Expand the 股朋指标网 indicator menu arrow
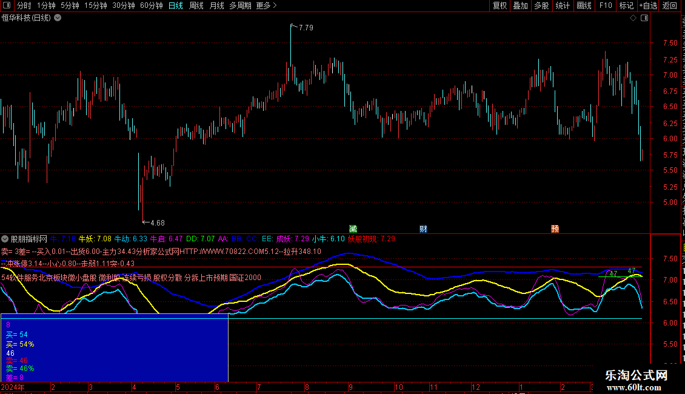The width and height of the screenshot is (685, 394). (5, 239)
